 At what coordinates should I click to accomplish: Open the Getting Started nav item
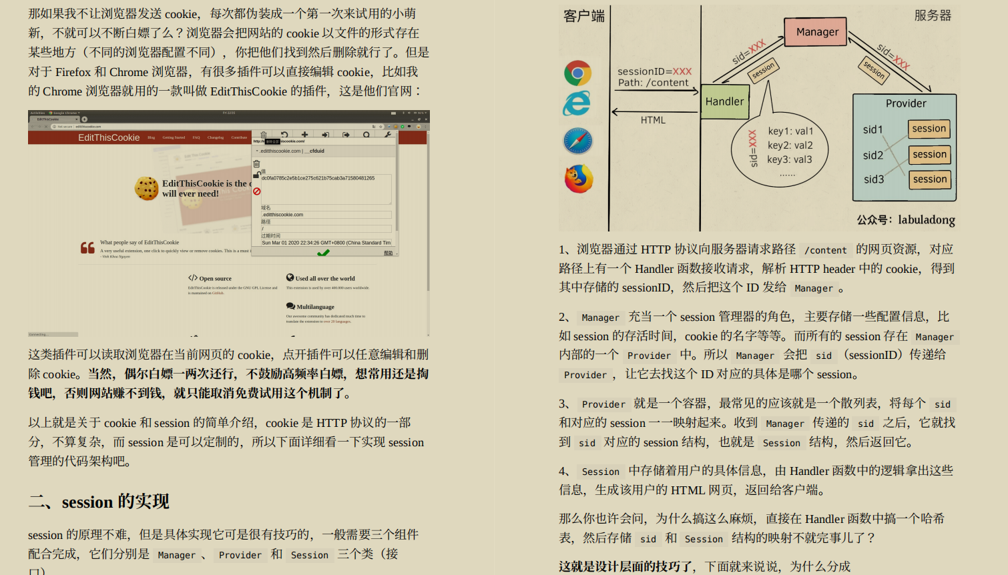(174, 137)
